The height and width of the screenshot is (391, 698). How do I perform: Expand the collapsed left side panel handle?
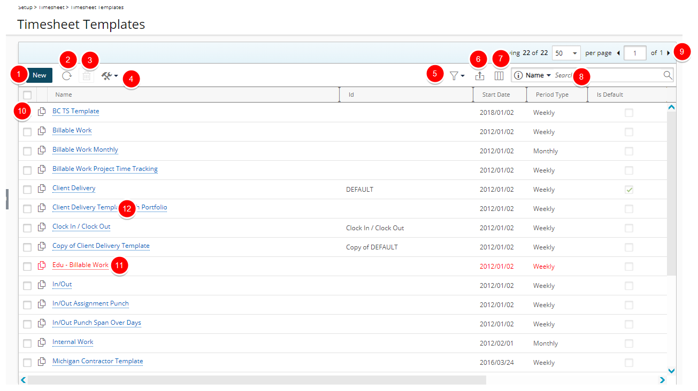tap(7, 199)
